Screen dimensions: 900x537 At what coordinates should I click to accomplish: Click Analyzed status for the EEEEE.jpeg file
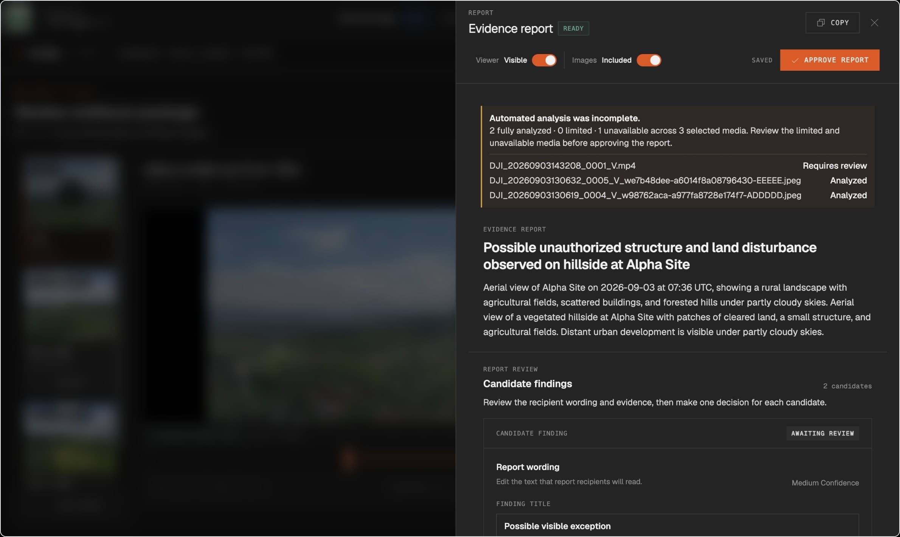pyautogui.click(x=848, y=180)
